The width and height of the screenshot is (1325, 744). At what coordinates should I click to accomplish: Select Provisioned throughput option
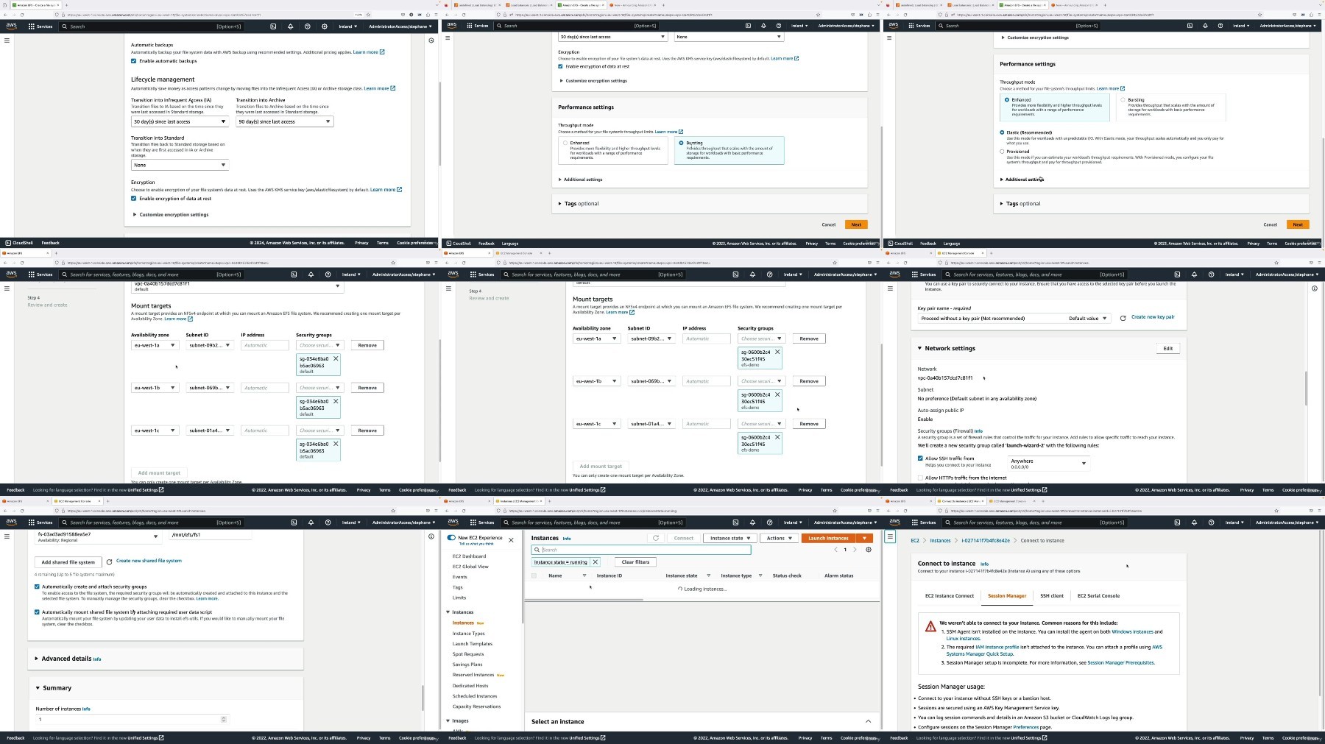coord(1002,152)
